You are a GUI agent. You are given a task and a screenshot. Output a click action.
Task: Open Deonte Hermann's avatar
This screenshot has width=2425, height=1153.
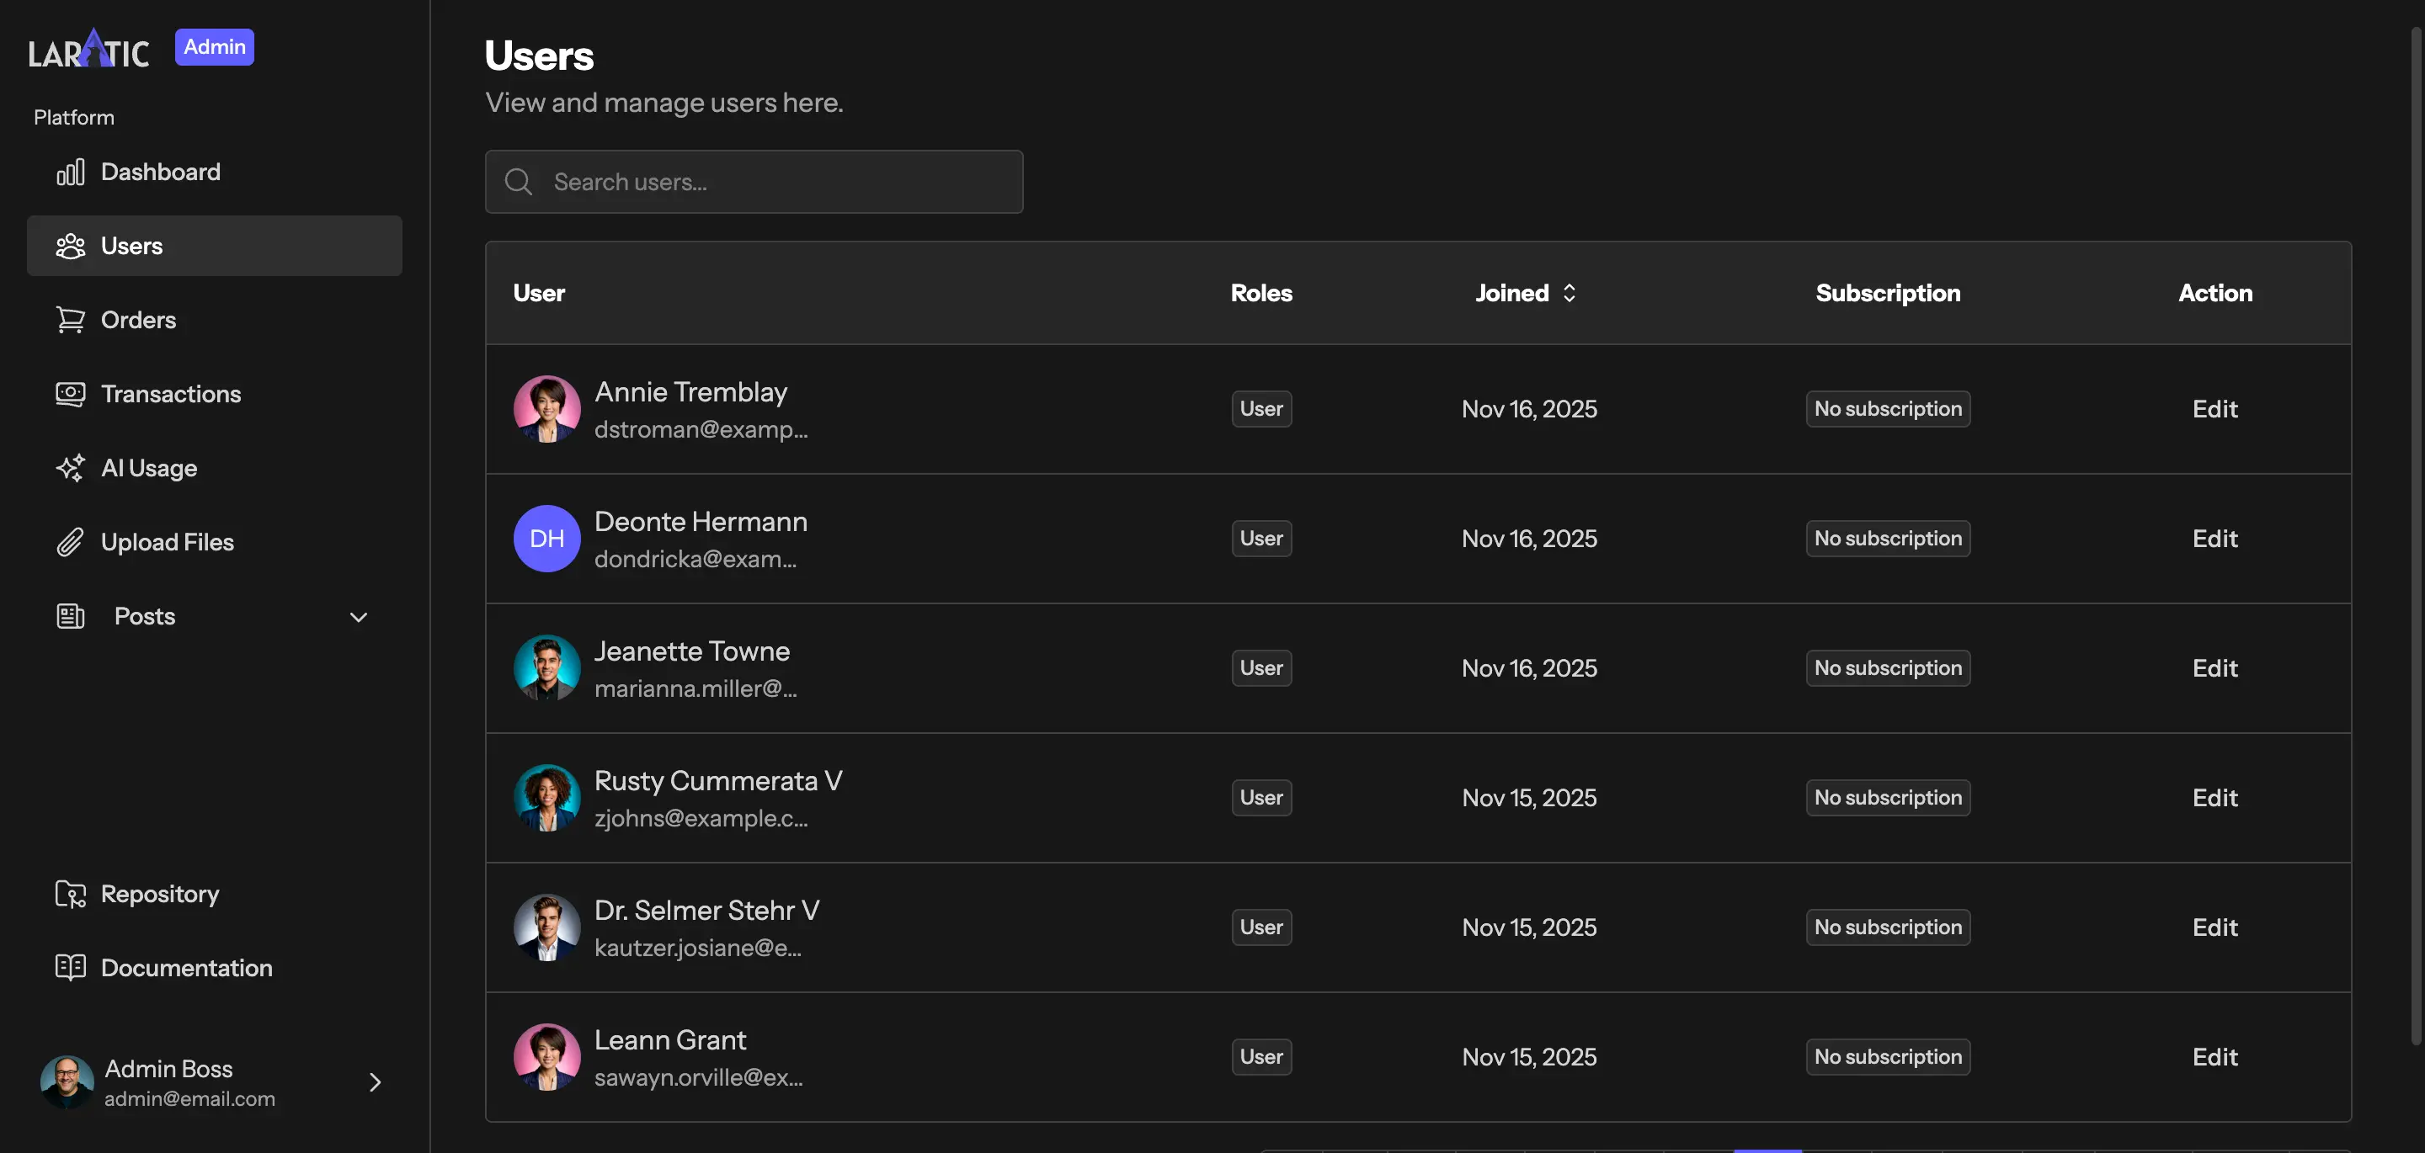click(546, 539)
